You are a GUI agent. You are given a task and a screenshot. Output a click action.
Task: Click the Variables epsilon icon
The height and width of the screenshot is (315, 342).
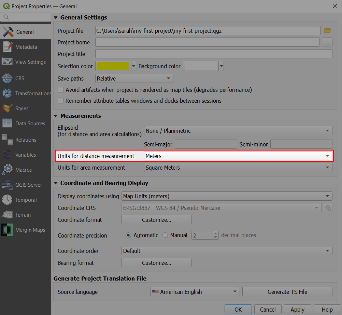(7, 155)
